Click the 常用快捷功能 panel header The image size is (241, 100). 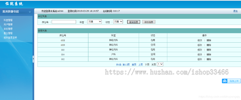[x=17, y=12]
